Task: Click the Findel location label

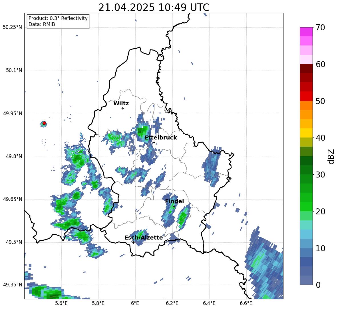Action: 174,201
